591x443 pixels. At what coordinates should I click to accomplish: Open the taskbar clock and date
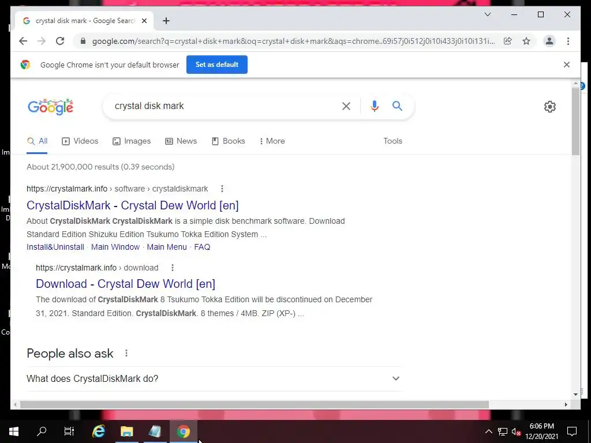tap(542, 431)
